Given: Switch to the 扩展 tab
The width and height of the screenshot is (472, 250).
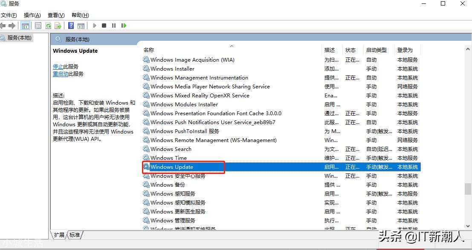Looking at the screenshot, I should coord(59,235).
